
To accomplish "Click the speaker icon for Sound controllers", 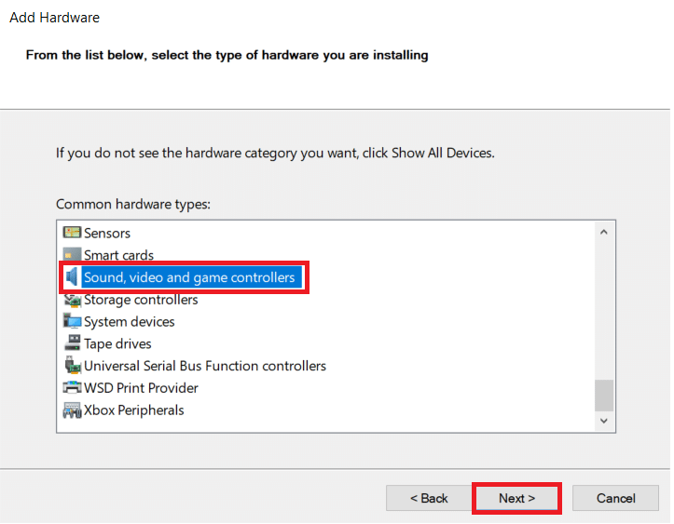I will pos(72,277).
